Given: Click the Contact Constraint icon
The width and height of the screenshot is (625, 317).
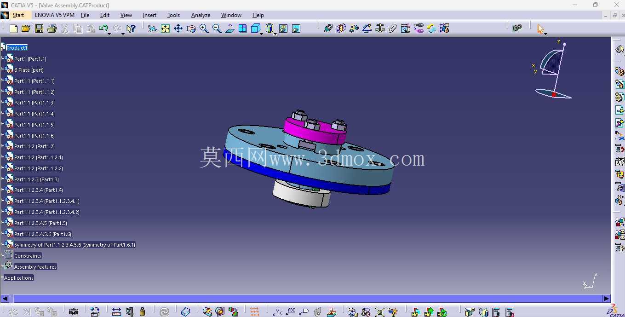Looking at the screenshot, I should click(x=341, y=29).
